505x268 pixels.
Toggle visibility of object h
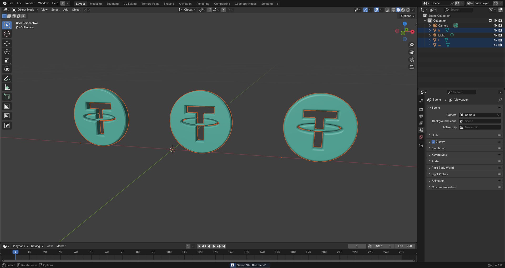[x=495, y=30]
